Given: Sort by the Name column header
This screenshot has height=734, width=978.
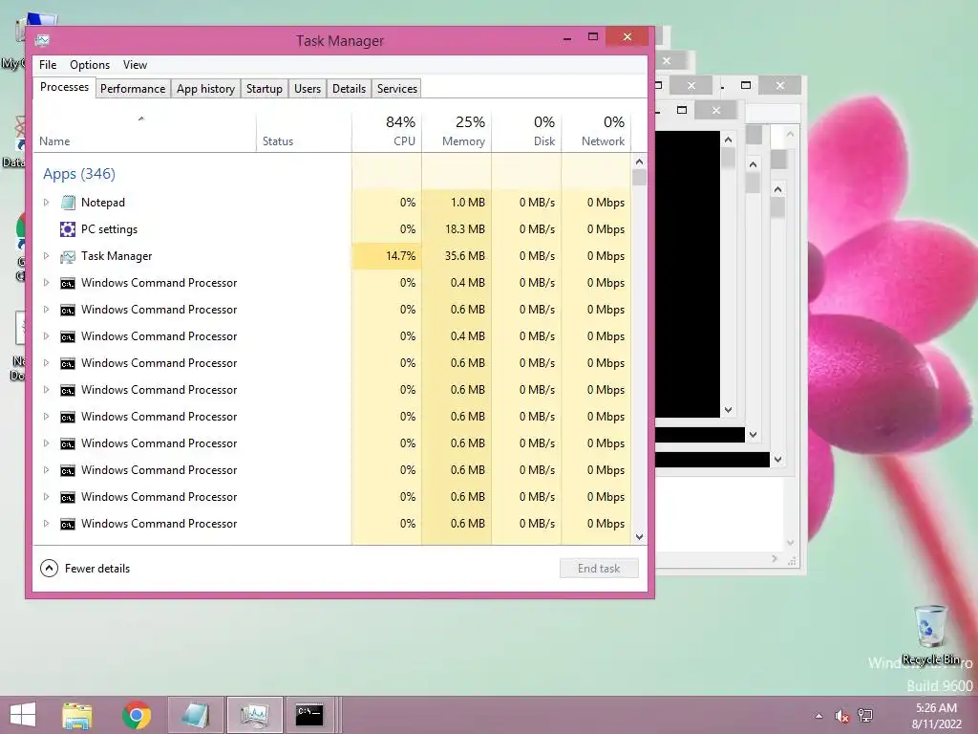Looking at the screenshot, I should [x=145, y=132].
